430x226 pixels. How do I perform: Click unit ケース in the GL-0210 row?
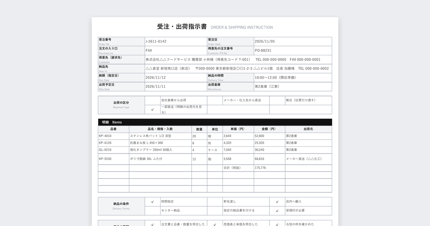pyautogui.click(x=212, y=150)
